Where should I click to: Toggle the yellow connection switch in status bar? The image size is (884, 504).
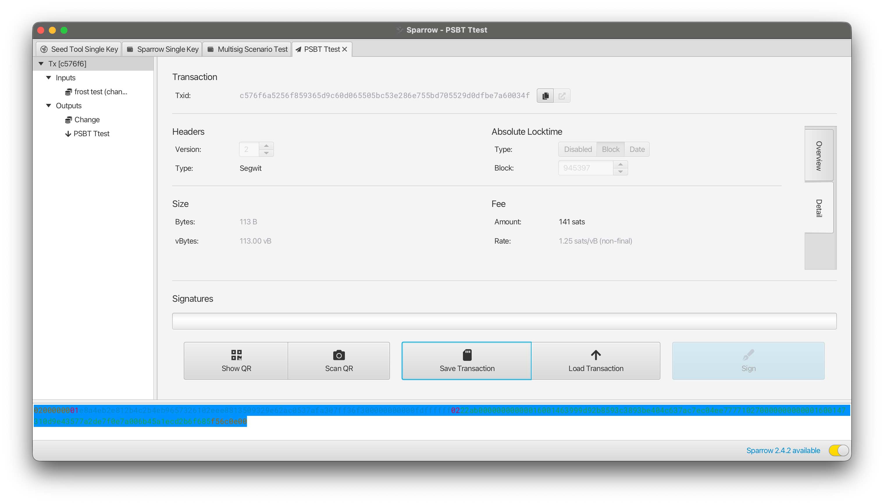point(838,450)
